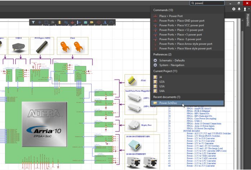Click the 10/100/100 ETHERNET-HPS jack image

tap(135, 146)
